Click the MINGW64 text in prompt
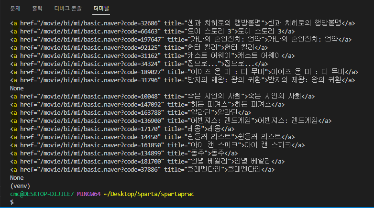 [88, 194]
